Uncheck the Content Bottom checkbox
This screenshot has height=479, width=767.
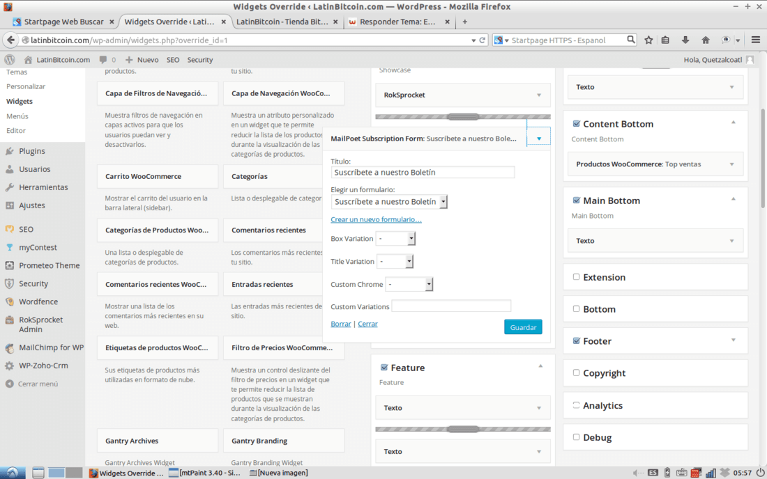click(x=576, y=123)
